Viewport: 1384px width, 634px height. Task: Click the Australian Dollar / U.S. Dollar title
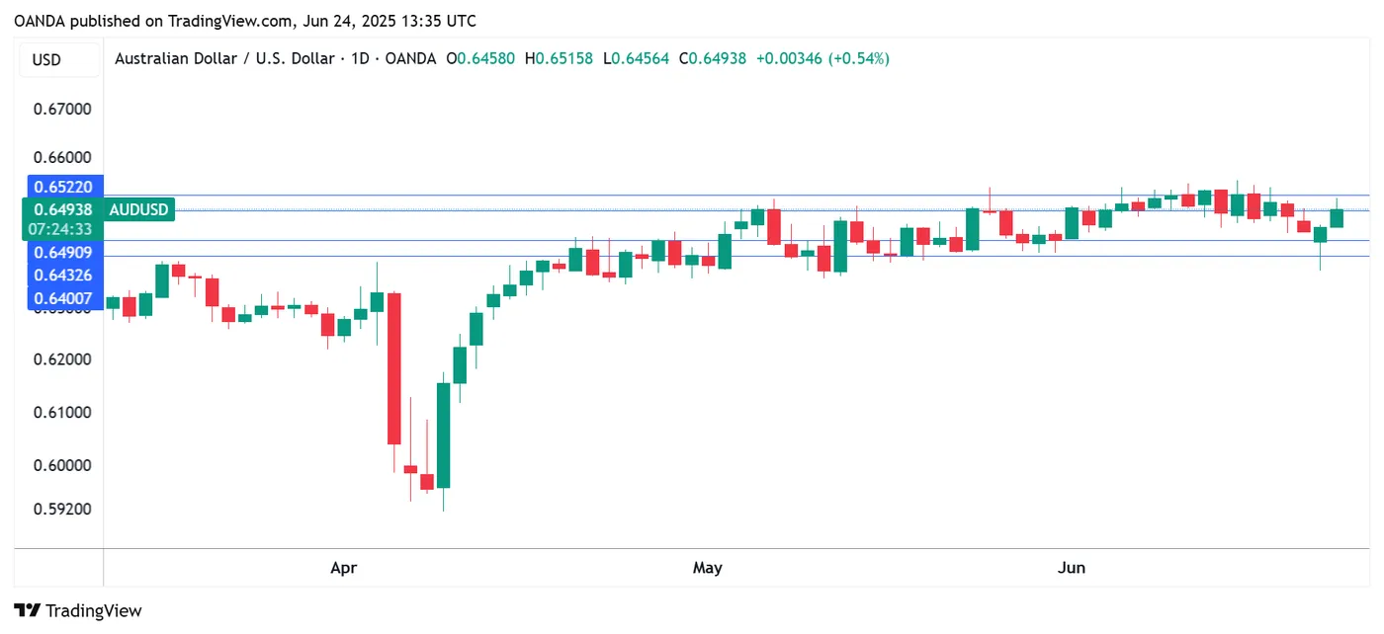point(224,59)
